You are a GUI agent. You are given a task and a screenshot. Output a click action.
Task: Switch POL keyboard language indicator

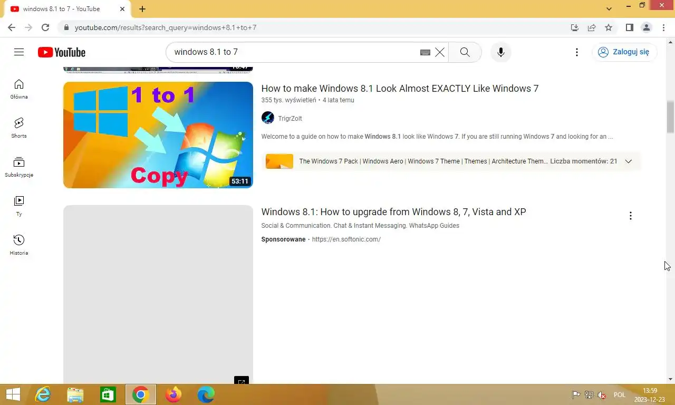click(x=620, y=395)
